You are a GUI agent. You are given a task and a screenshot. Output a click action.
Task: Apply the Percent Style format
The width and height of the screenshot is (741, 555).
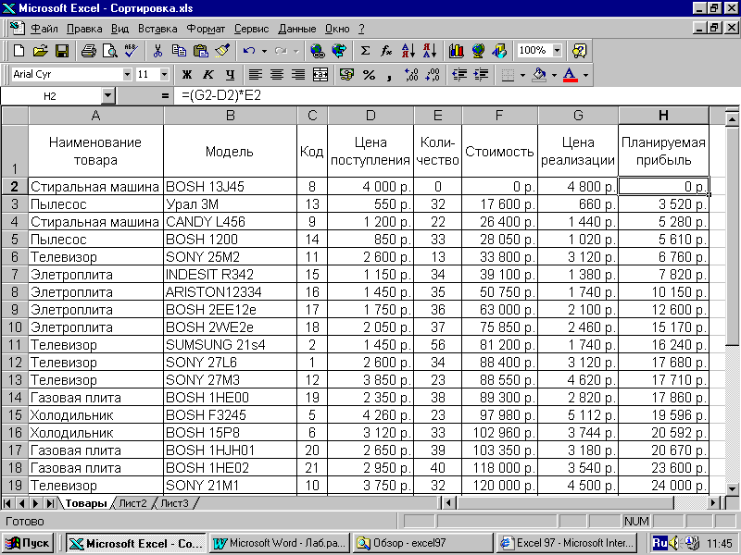point(369,74)
